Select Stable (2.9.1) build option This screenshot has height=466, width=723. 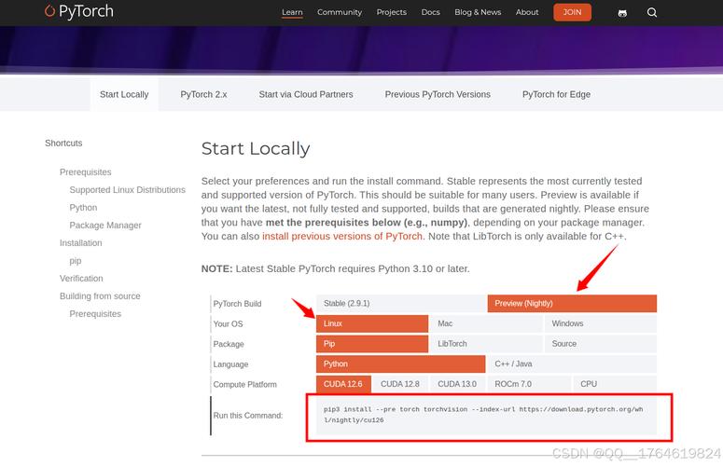(x=400, y=304)
